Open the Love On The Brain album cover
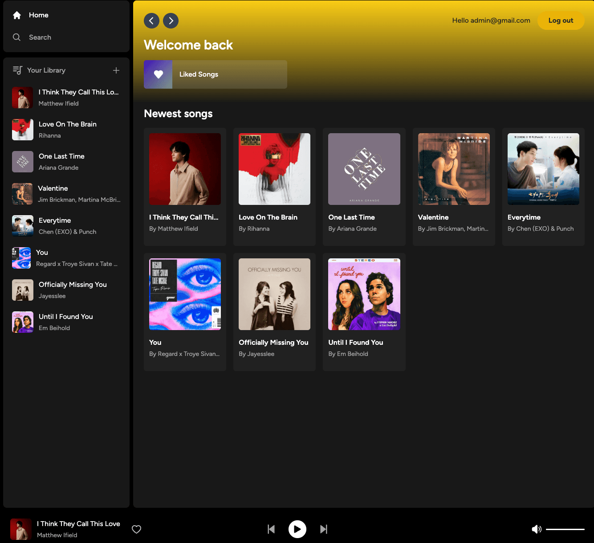Screen dimensions: 594x543 click(x=274, y=169)
